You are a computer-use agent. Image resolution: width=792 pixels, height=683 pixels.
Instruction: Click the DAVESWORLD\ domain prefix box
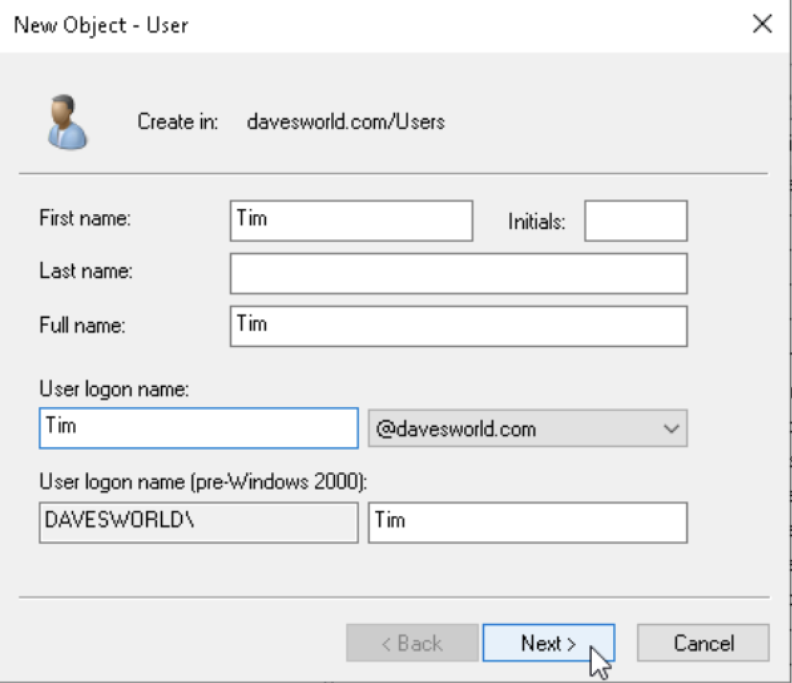(199, 522)
